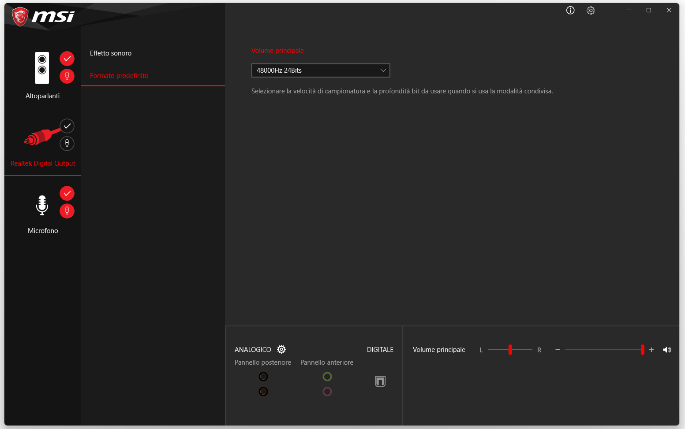The height and width of the screenshot is (429, 685).
Task: Toggle Altoparlanti default communication device icon
Action: tap(67, 76)
